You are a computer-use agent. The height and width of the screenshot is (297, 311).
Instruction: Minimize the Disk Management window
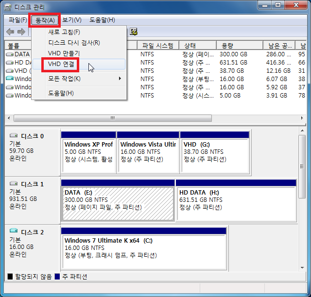click(x=264, y=5)
